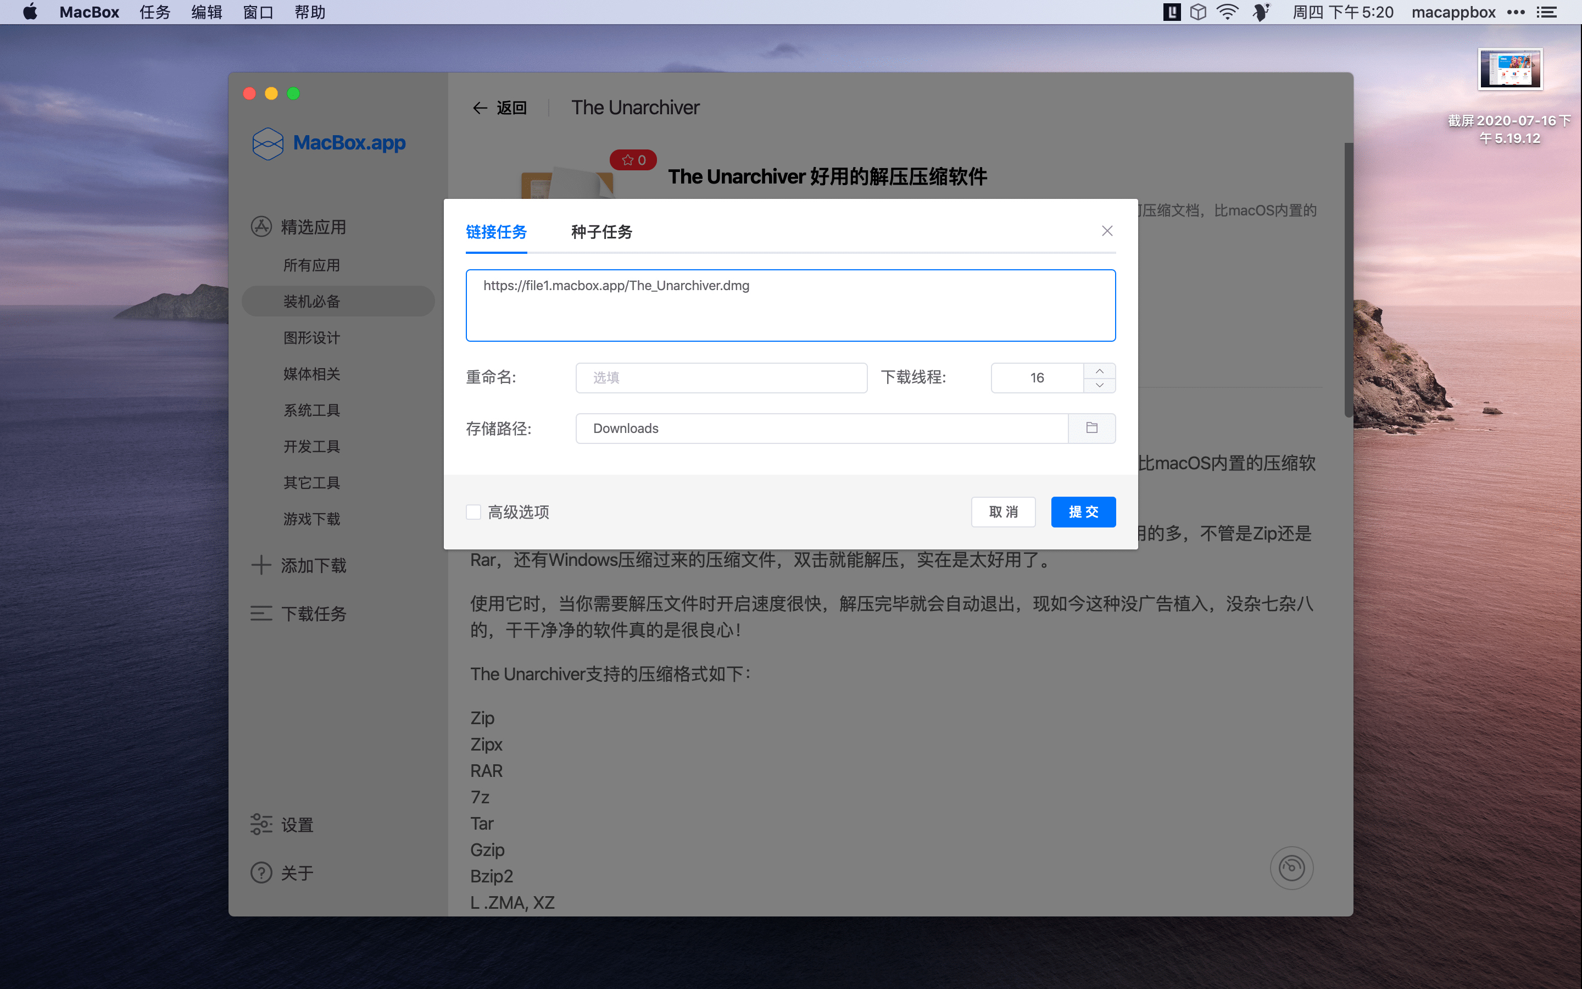Open the 添加下载 plus icon in sidebar
The width and height of the screenshot is (1582, 989).
tap(261, 565)
